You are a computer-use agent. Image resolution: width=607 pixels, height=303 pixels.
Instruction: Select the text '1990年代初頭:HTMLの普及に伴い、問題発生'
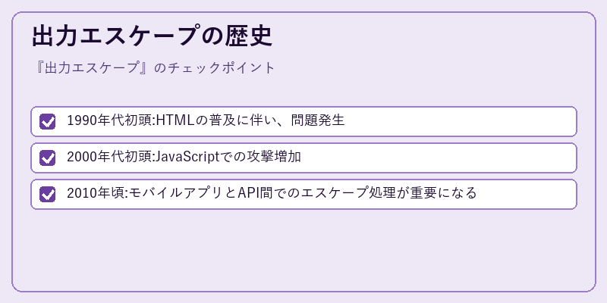pyautogui.click(x=206, y=121)
